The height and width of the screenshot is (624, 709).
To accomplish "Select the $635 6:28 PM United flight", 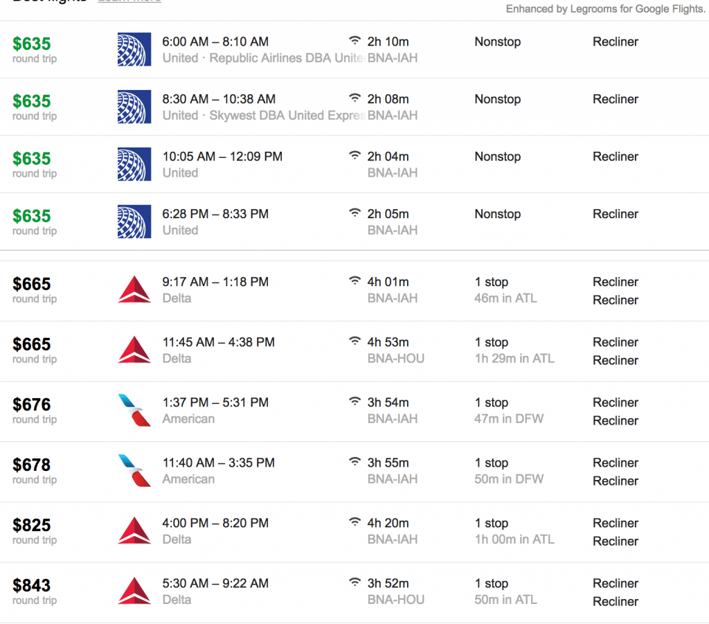I will coord(354,222).
